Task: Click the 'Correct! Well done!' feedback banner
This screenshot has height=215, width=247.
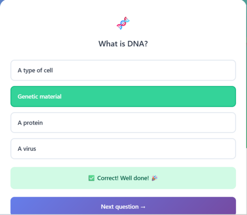Action: (x=123, y=178)
